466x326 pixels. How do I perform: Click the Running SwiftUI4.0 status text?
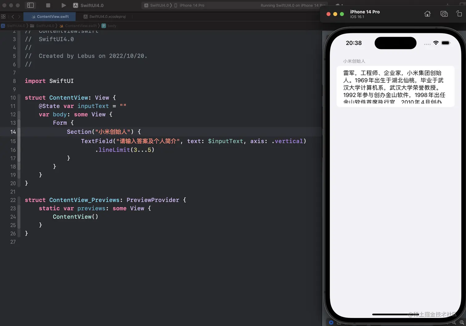point(293,5)
